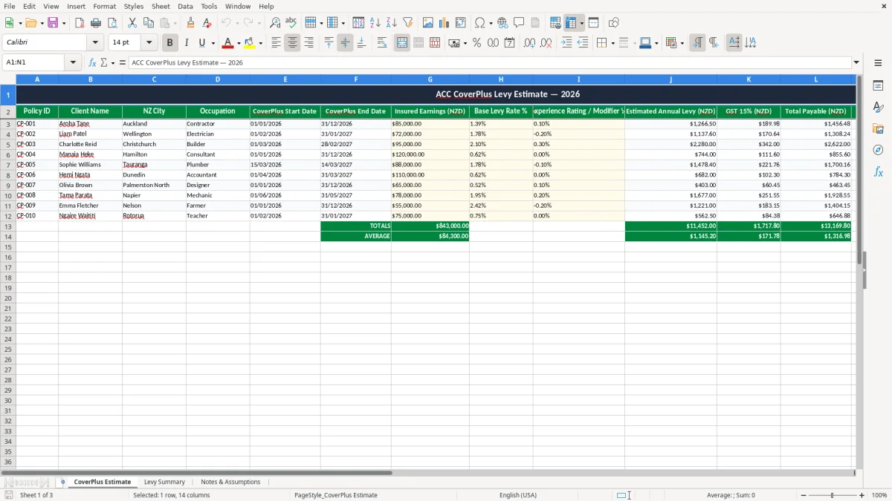Screen dimensions: 892x501
Task: Click the Increase Indent icon
Action: [x=566, y=43]
